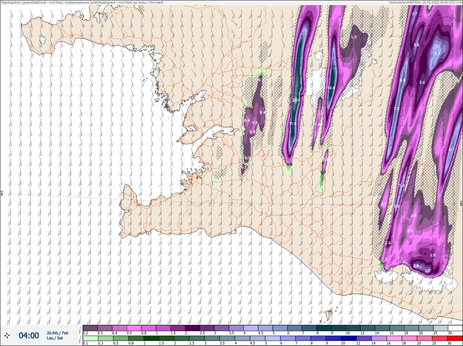463x346 pixels.
Task: Click the 3.8 precipitation value on map
Action: 416,45
